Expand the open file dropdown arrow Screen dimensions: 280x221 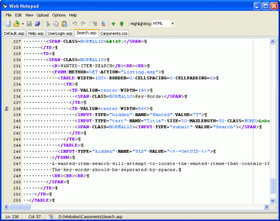point(23,24)
